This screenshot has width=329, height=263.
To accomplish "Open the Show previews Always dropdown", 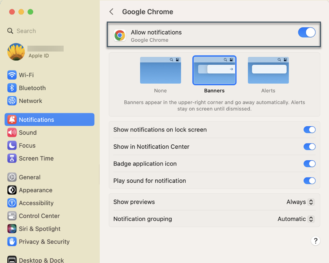I will (x=300, y=202).
